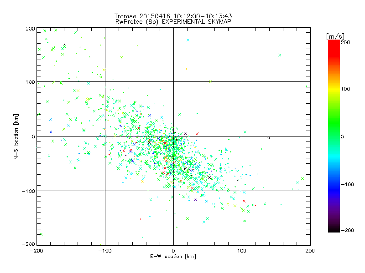
Task: Click the green X marker at plot's bottom-left corner
Action: 41,234
